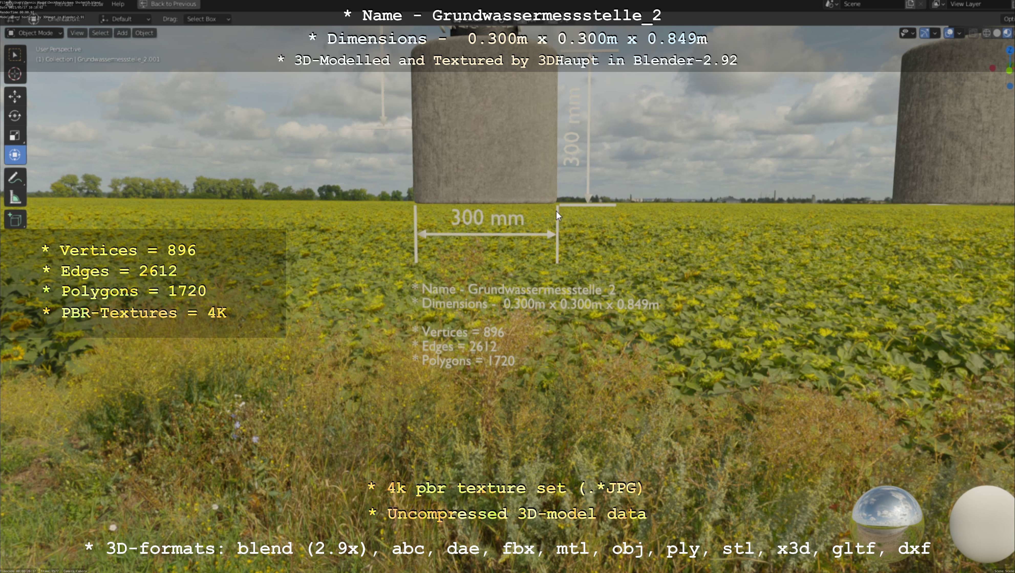Screen dimensions: 1015x573
Task: Pick the Add Cube tool
Action: click(x=15, y=220)
